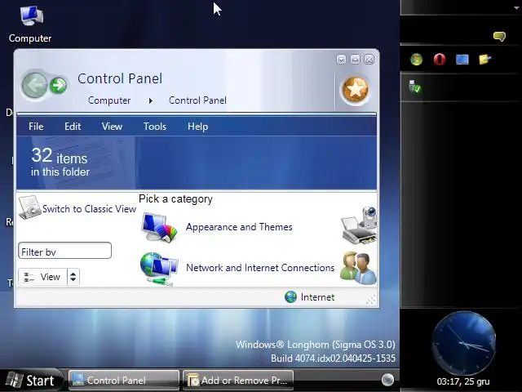
Task: Click the green Windows orb in sidebar
Action: tap(417, 60)
